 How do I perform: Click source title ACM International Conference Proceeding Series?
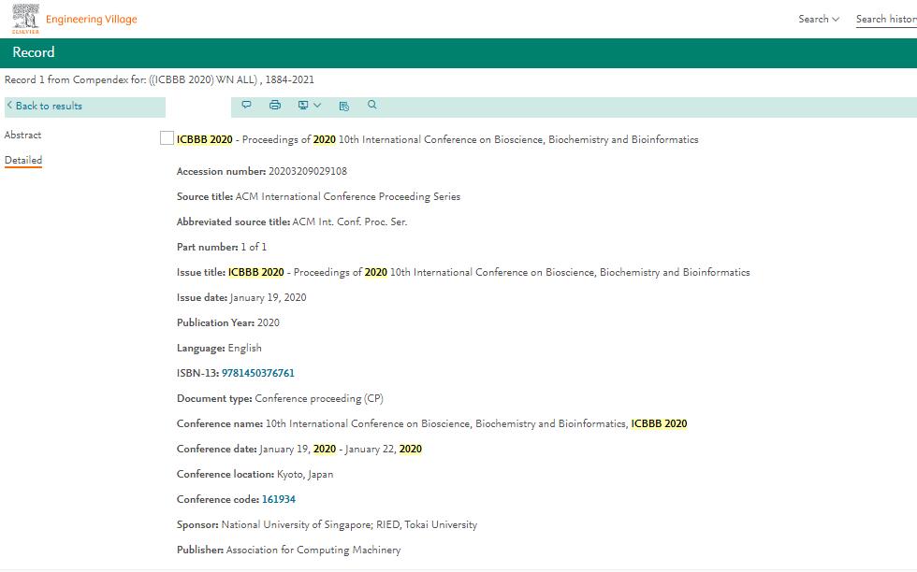tap(348, 196)
